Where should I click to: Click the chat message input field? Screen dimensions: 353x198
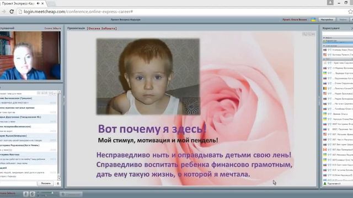coord(18,183)
